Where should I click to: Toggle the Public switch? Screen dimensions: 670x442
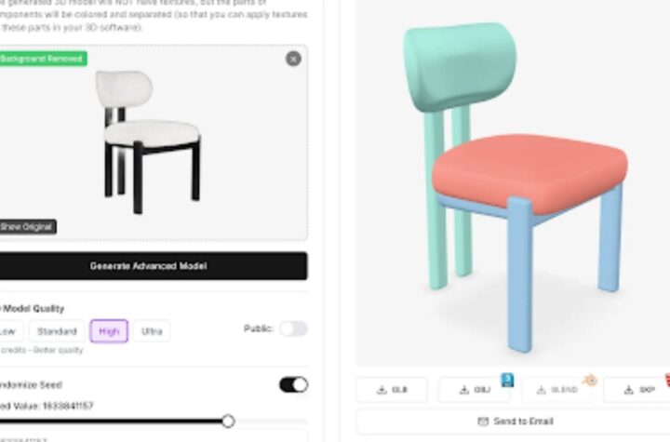293,328
